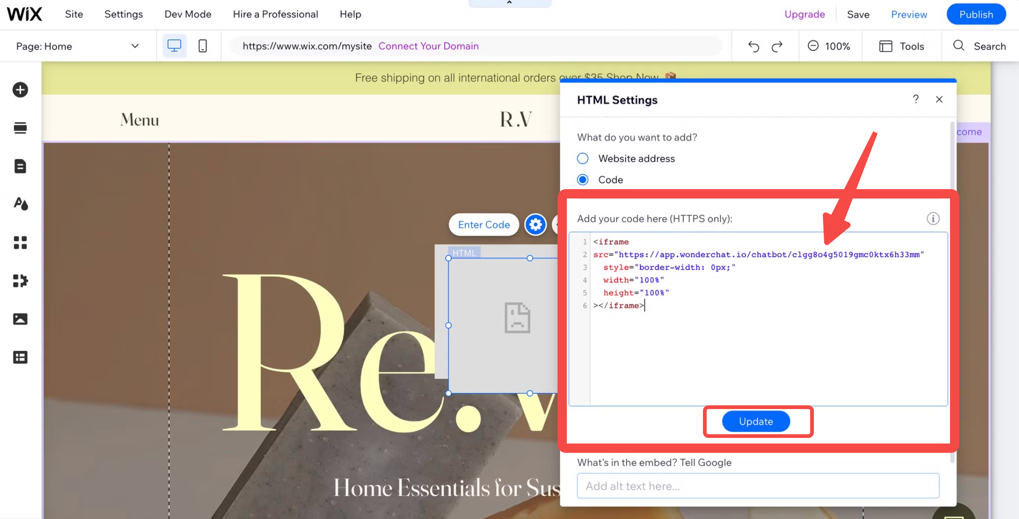The height and width of the screenshot is (519, 1019).
Task: Click the alt text input field
Action: point(757,486)
